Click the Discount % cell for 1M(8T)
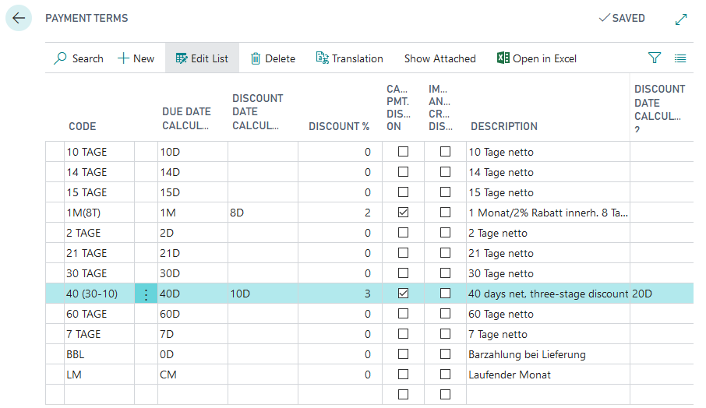The image size is (706, 408). click(339, 213)
